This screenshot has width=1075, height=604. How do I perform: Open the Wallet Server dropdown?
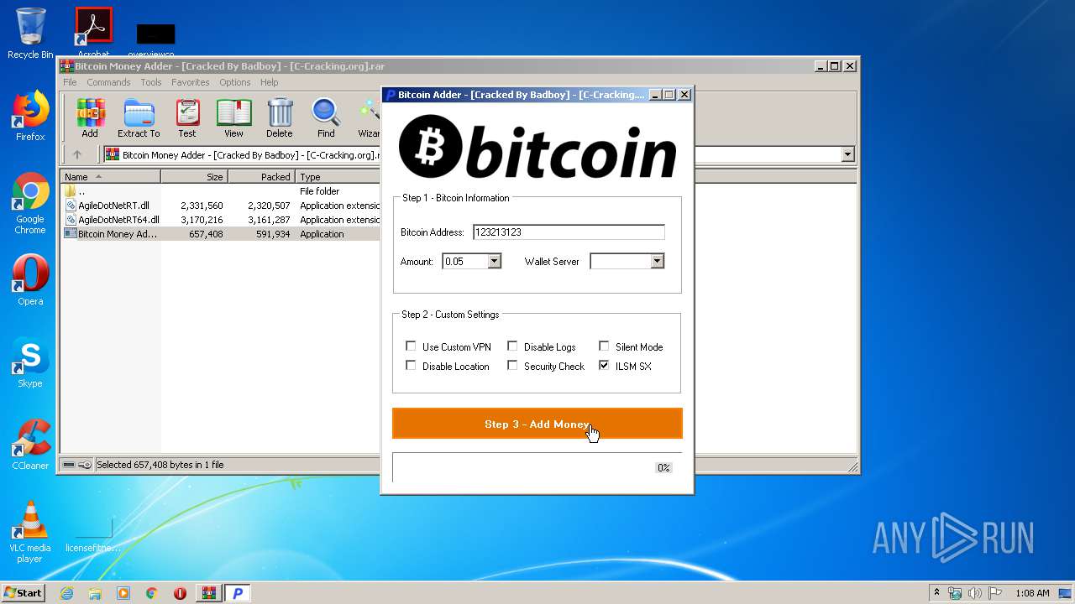pos(657,261)
